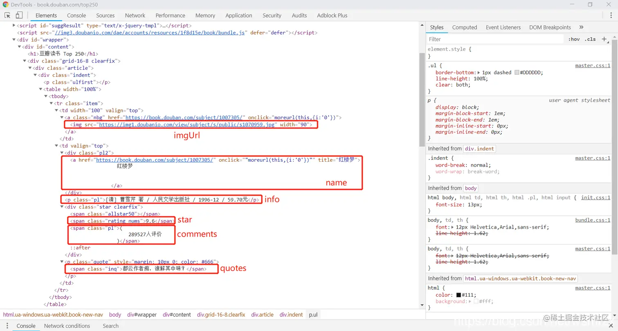Select the Search drawer tab

pos(111,326)
